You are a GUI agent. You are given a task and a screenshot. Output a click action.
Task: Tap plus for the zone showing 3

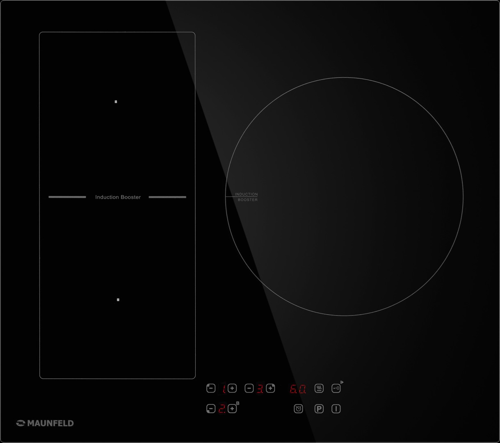(270, 388)
